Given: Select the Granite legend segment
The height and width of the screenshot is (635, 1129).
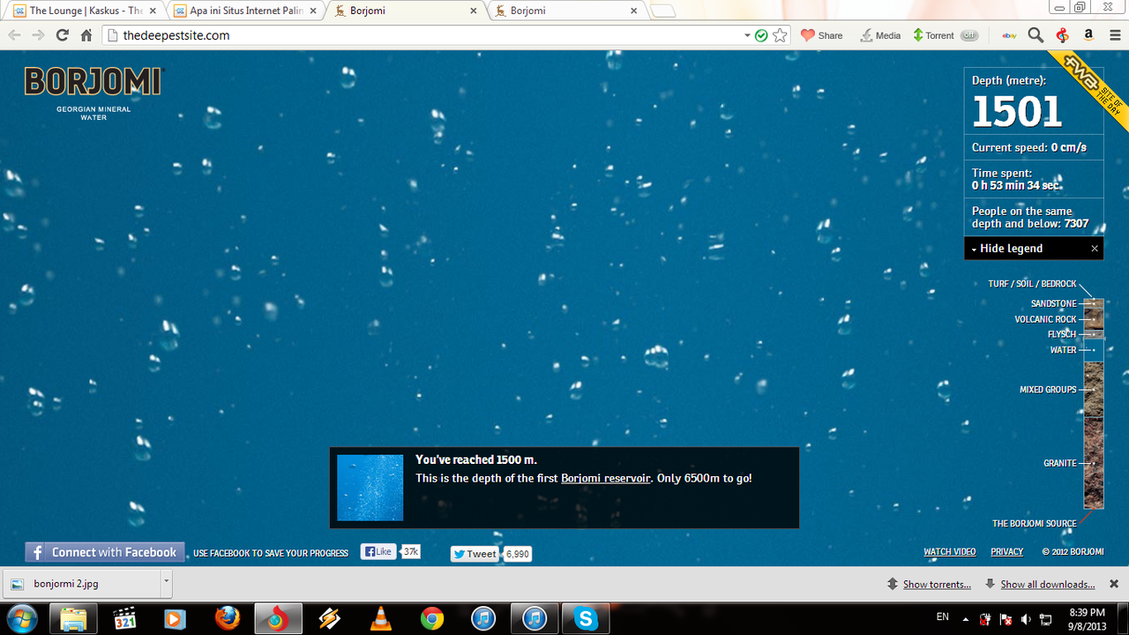Looking at the screenshot, I should [x=1094, y=463].
